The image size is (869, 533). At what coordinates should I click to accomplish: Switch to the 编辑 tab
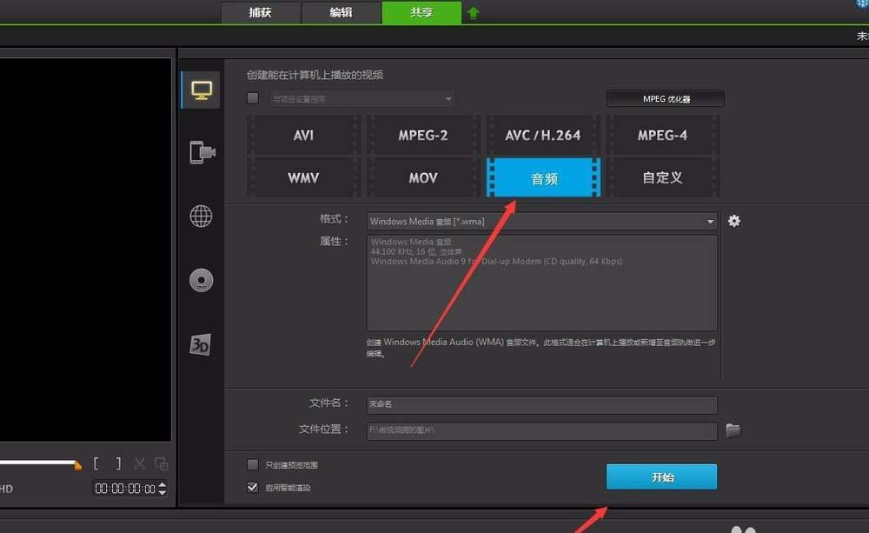(x=341, y=13)
